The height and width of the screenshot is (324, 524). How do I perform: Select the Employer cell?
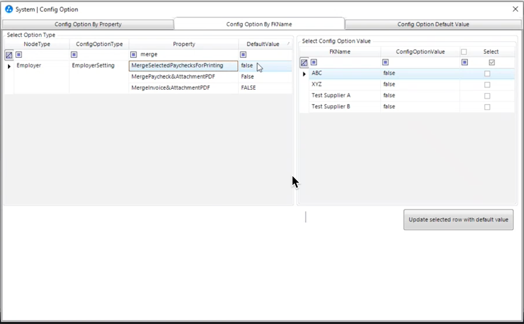coord(42,66)
